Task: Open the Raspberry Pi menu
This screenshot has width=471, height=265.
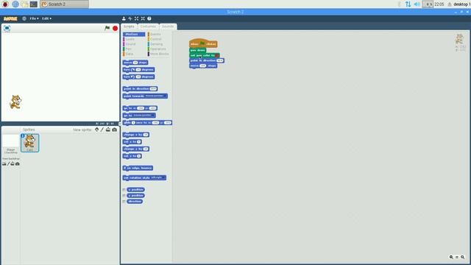Action: (5, 4)
